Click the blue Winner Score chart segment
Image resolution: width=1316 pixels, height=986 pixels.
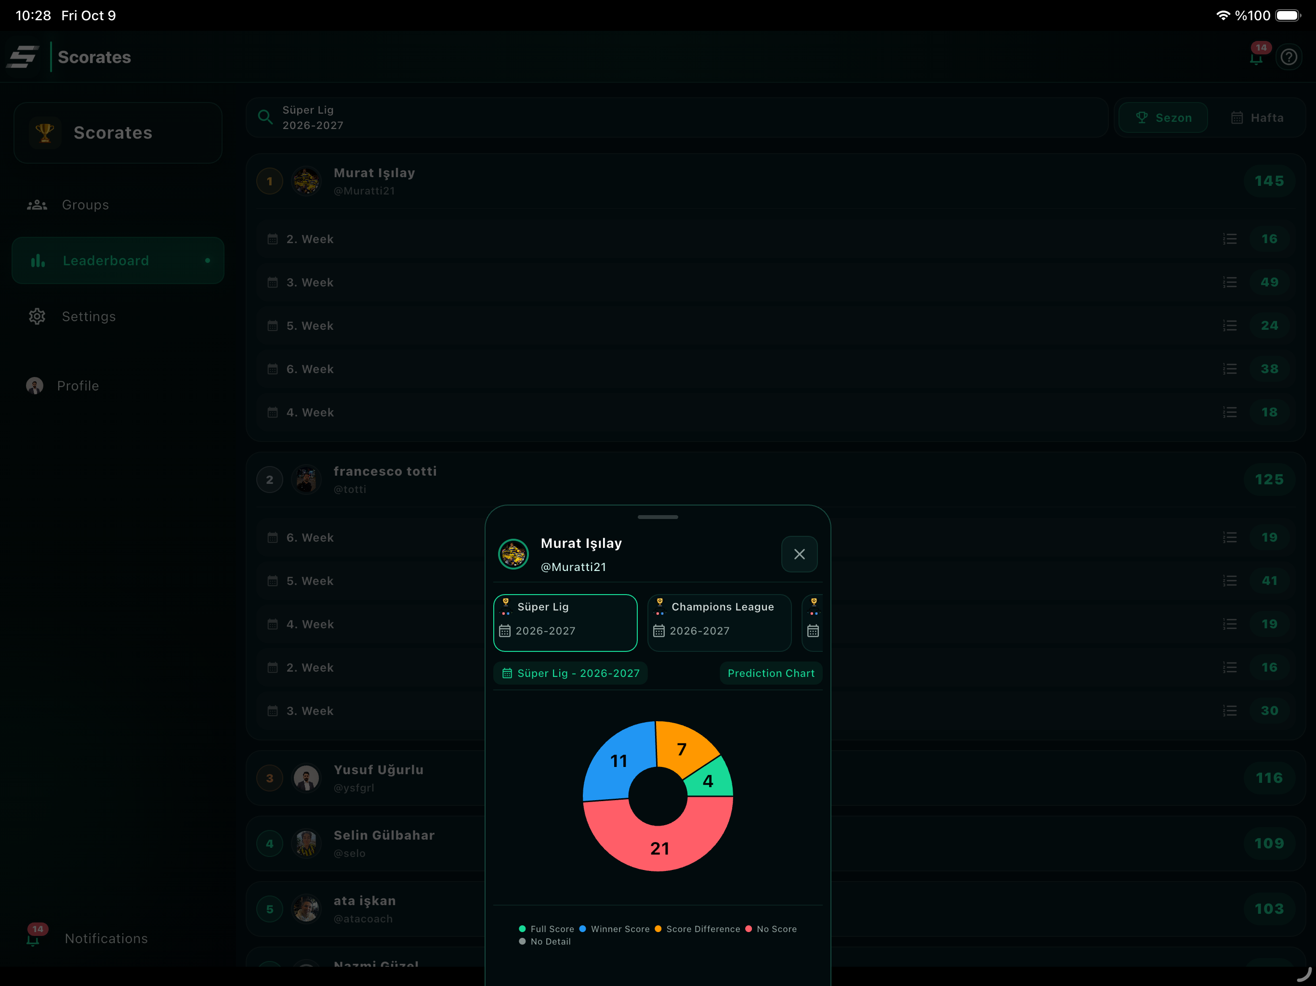[x=619, y=761]
